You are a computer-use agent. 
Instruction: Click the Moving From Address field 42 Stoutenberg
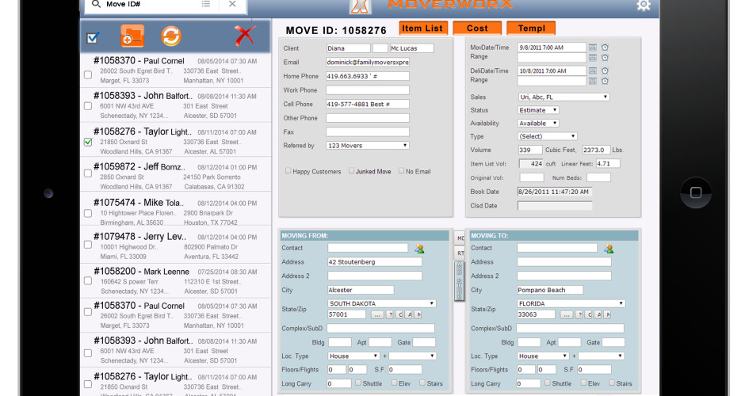(374, 262)
